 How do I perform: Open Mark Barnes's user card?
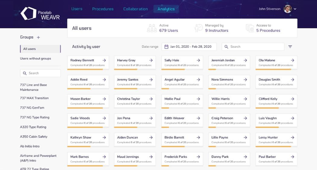88,159
